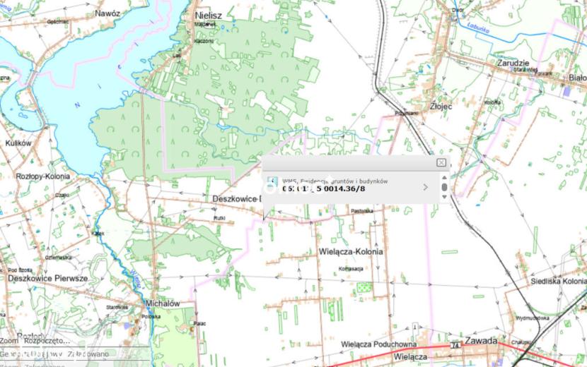Click the 'Załadowano' status text
This screenshot has height=367, width=587.
pos(88,354)
